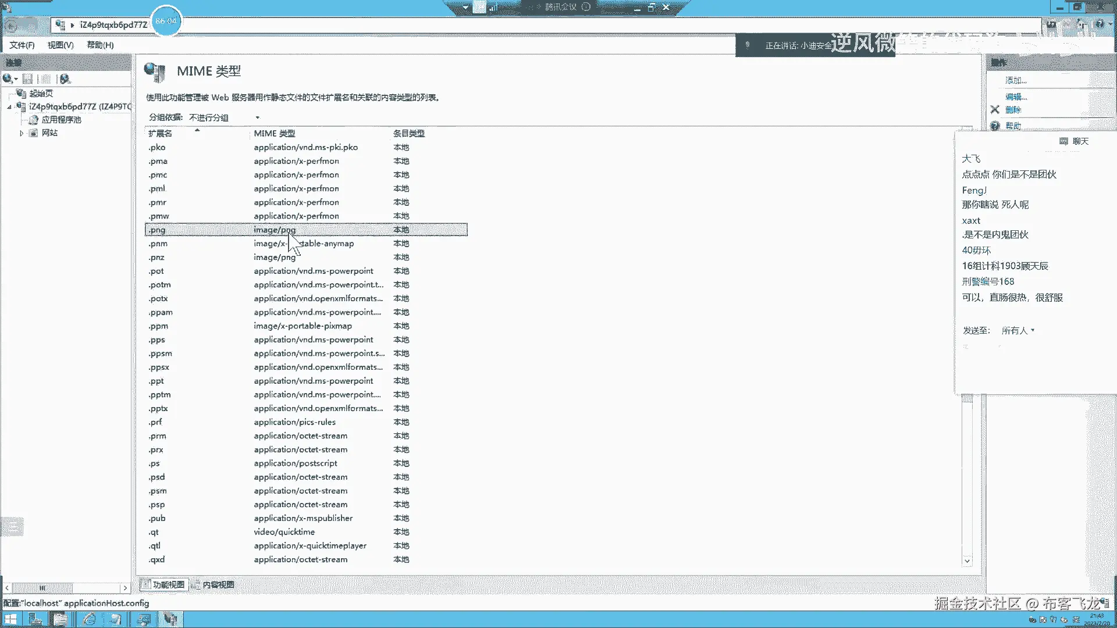Click the Edit... action link
The height and width of the screenshot is (628, 1117).
point(1016,97)
